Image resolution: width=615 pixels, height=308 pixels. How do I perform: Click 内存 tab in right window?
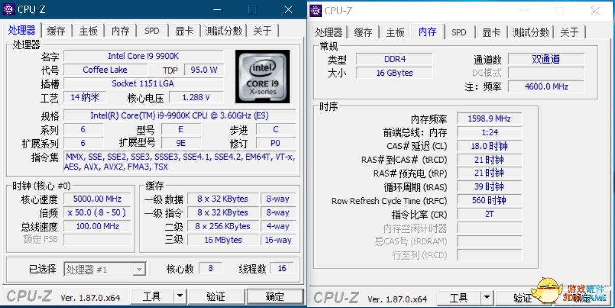(428, 32)
